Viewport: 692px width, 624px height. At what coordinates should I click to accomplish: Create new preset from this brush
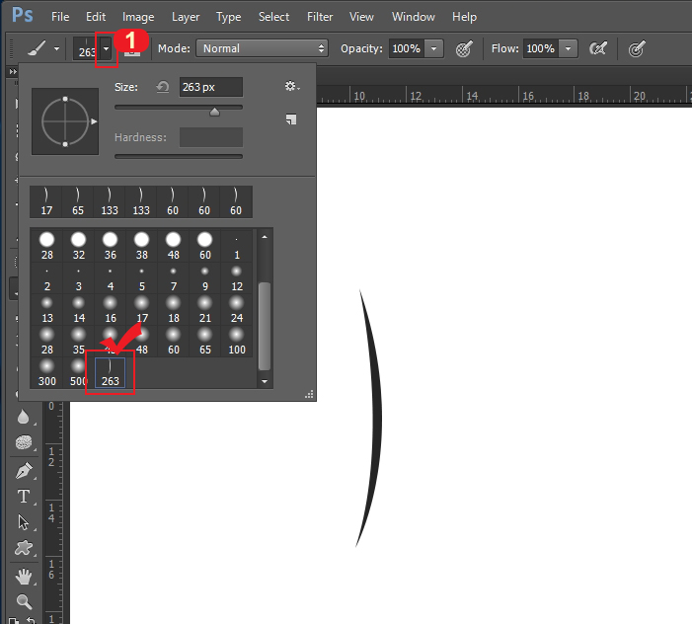click(x=291, y=119)
